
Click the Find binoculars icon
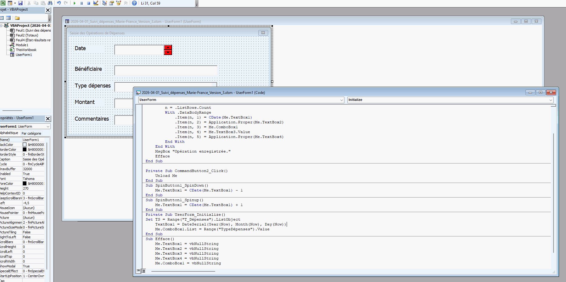(x=50, y=3)
